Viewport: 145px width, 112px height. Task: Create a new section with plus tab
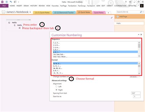tap(108, 13)
